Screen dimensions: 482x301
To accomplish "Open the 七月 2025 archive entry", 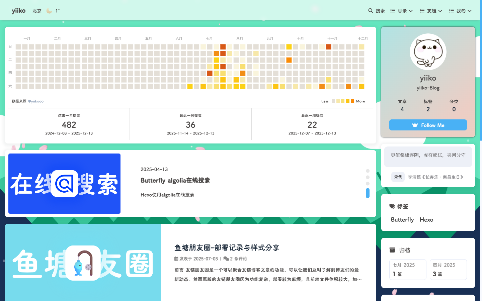I will point(408,269).
